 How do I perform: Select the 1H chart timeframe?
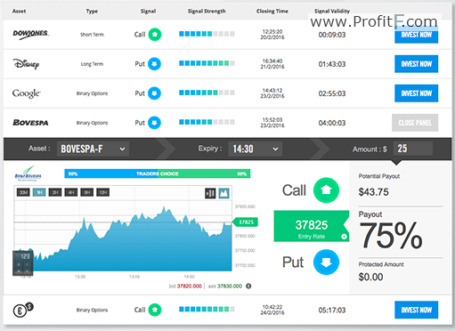39,192
